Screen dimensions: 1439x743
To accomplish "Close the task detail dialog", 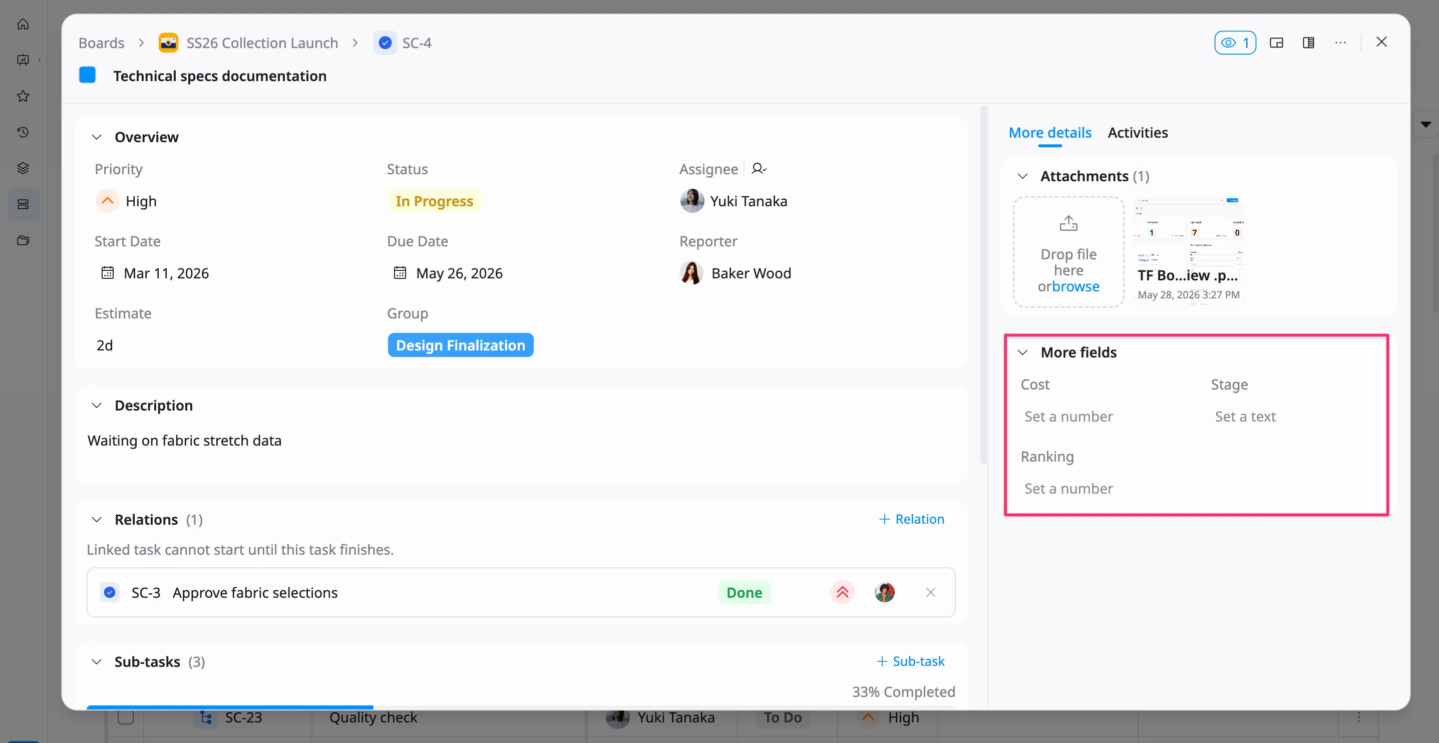I will pos(1381,42).
